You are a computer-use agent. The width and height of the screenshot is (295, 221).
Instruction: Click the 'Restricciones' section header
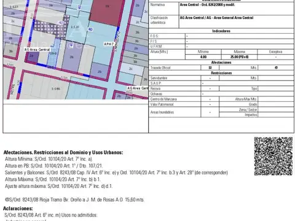(221, 73)
